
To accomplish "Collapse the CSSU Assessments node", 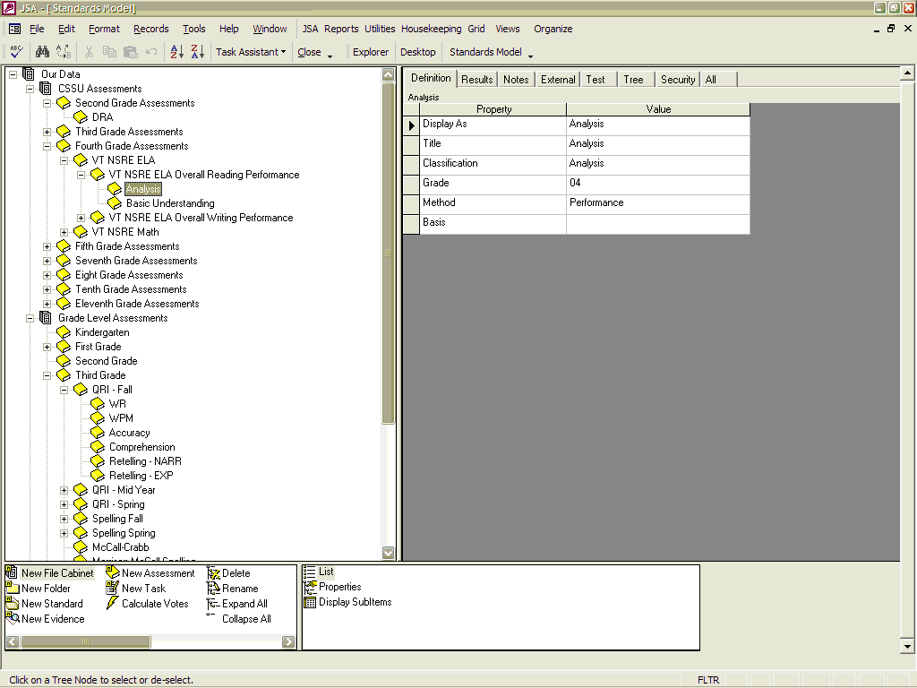I will click(30, 89).
